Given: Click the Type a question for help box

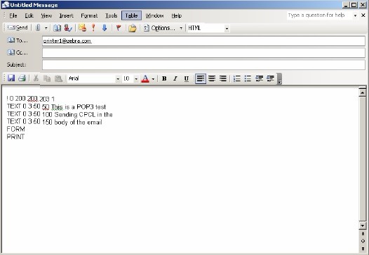Looking at the screenshot, I should click(x=320, y=15).
